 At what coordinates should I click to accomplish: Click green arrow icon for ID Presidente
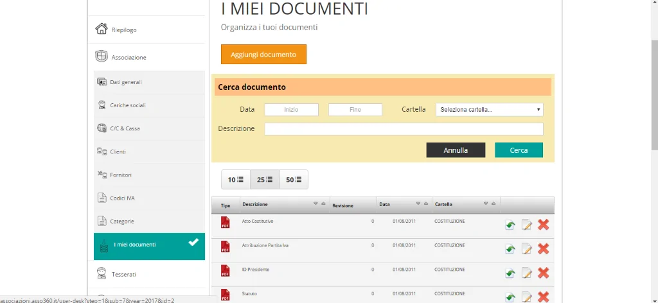pos(510,273)
